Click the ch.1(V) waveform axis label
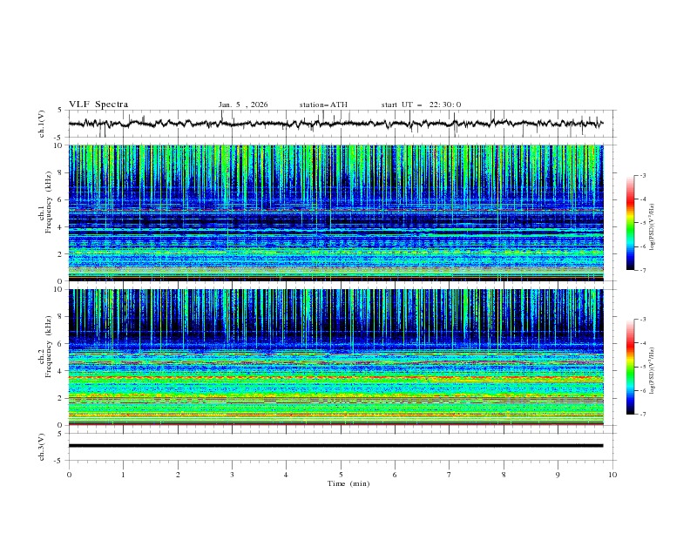This screenshot has width=690, height=533. 42,124
